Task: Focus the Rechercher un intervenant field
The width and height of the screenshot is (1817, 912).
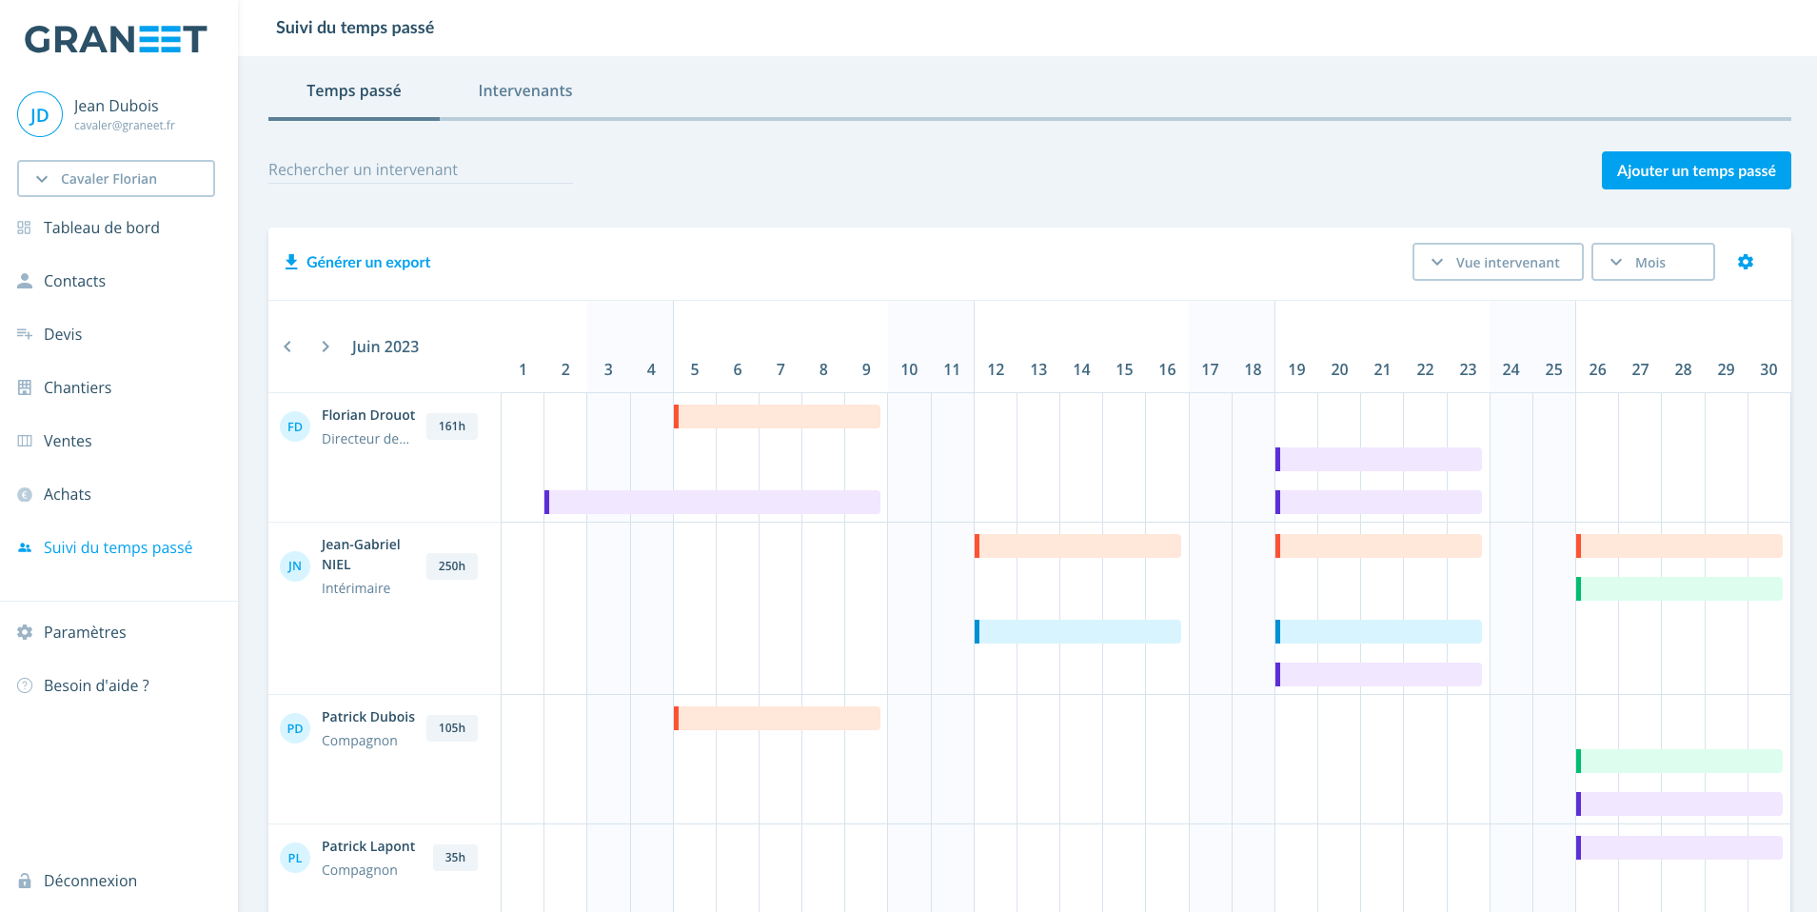Action: coord(420,169)
